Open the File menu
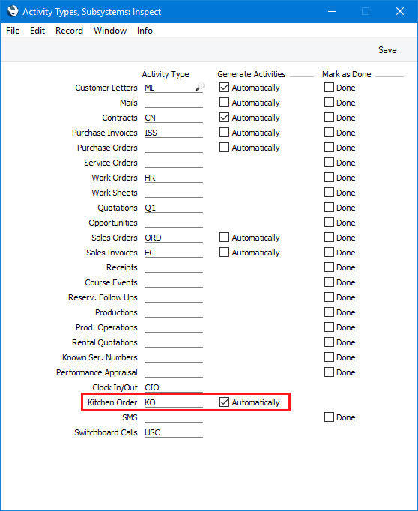The image size is (418, 511). pyautogui.click(x=13, y=31)
